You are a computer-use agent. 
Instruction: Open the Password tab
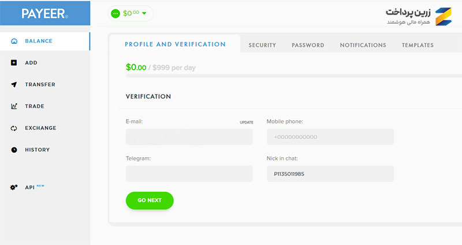[x=308, y=45]
